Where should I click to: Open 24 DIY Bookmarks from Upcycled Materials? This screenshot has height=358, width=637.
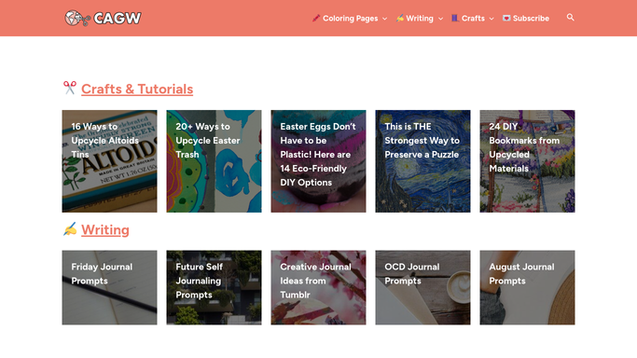click(x=527, y=161)
